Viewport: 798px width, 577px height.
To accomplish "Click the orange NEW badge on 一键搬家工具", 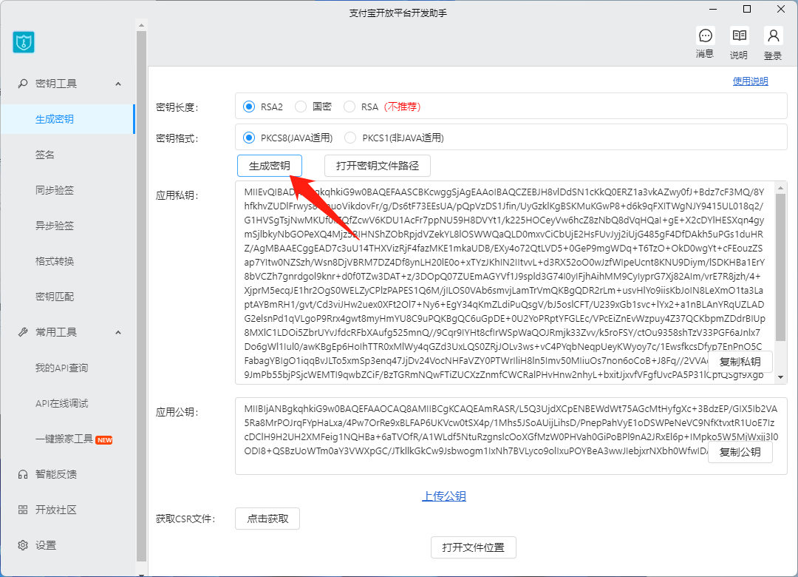I will (104, 440).
